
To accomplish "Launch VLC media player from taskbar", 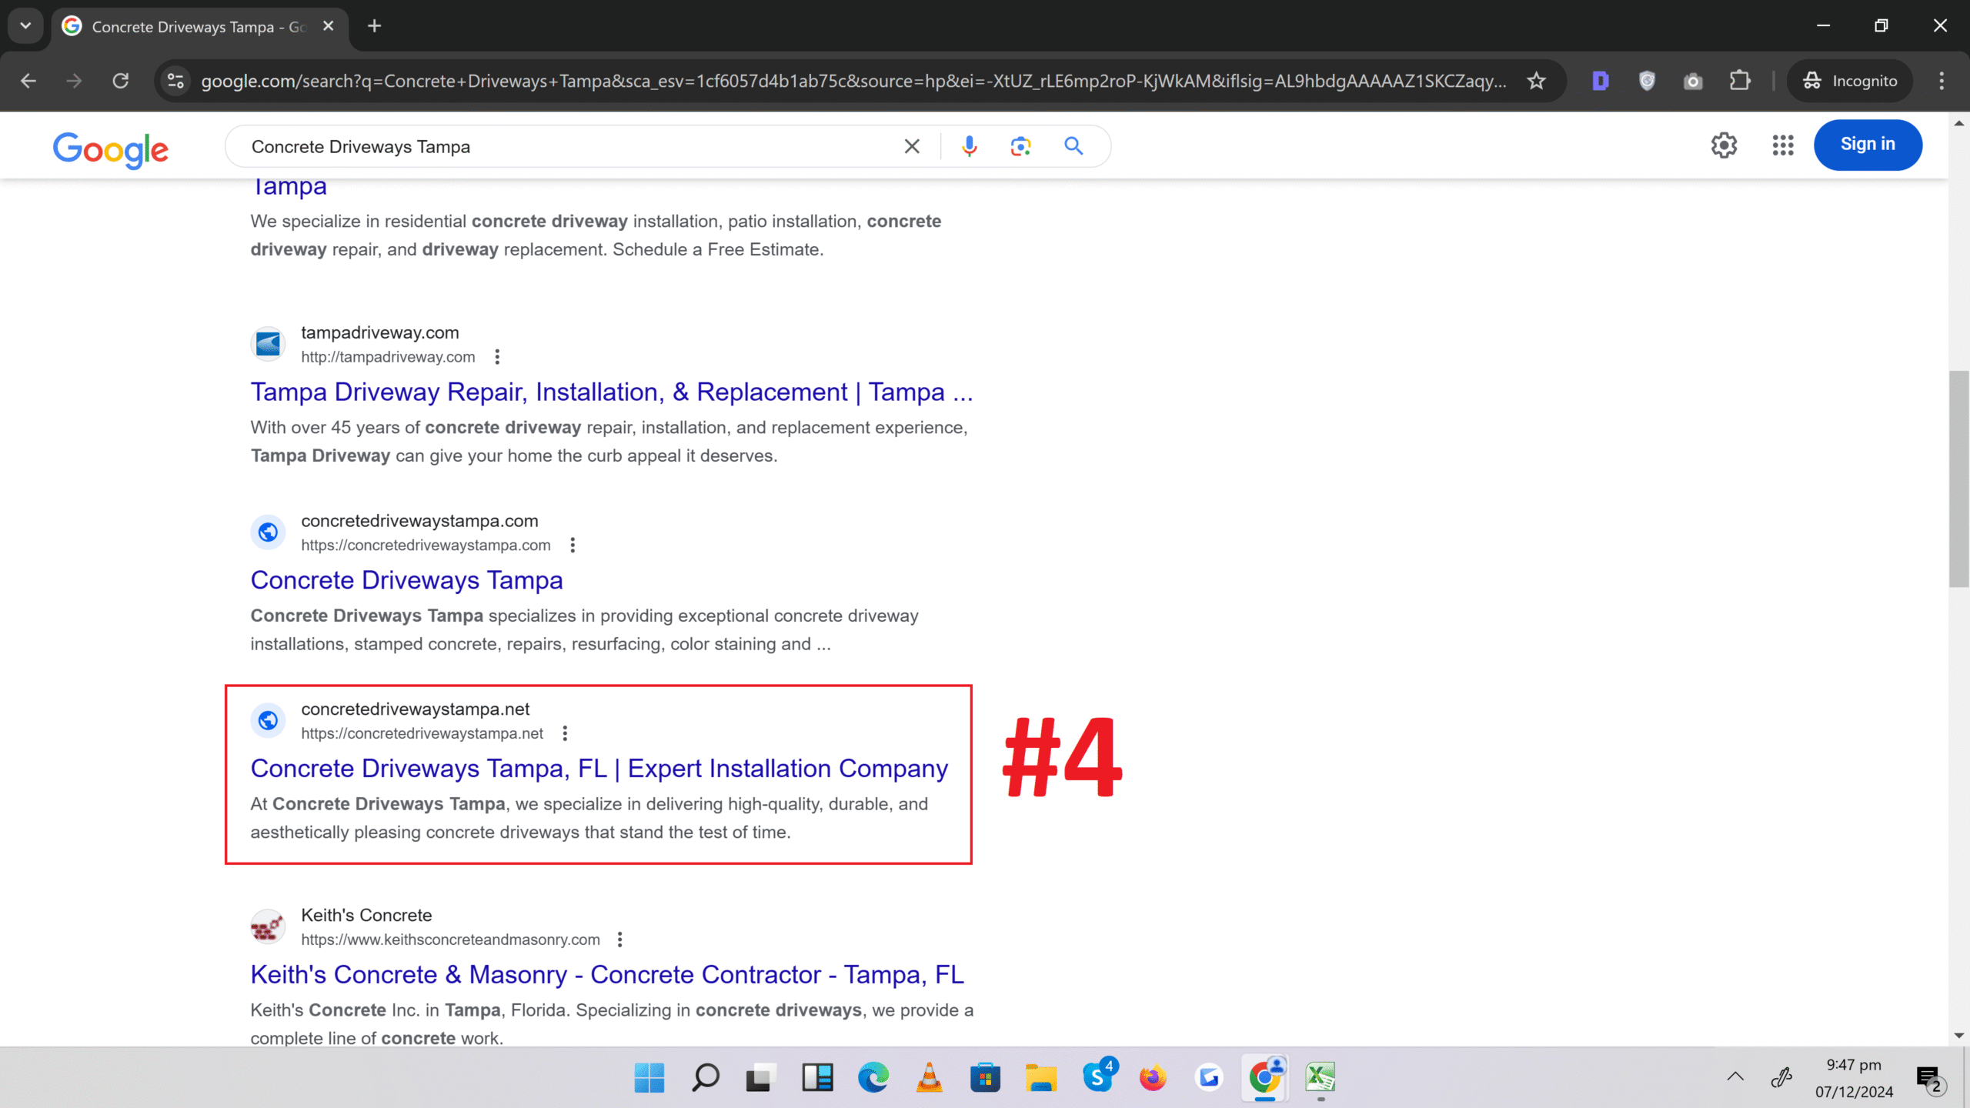I will [929, 1077].
